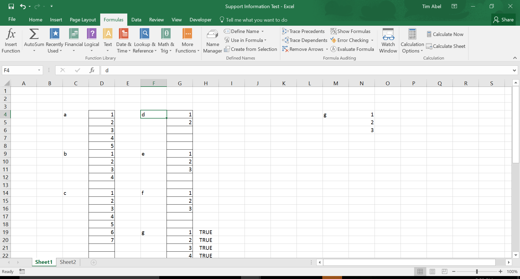Open the Name Box dropdown arrow
This screenshot has width=520, height=279.
(39, 70)
